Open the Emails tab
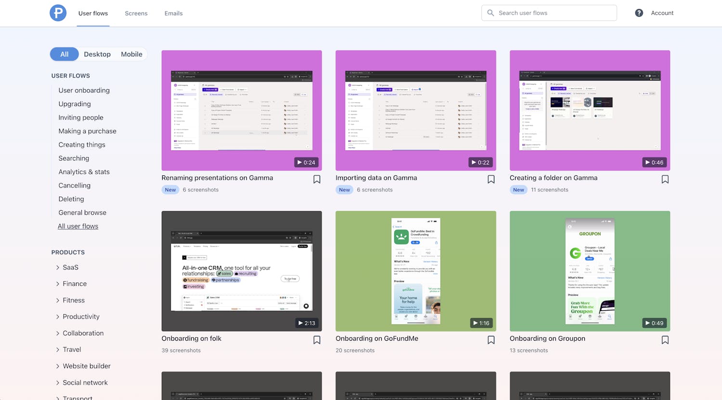The image size is (722, 400). [x=173, y=13]
